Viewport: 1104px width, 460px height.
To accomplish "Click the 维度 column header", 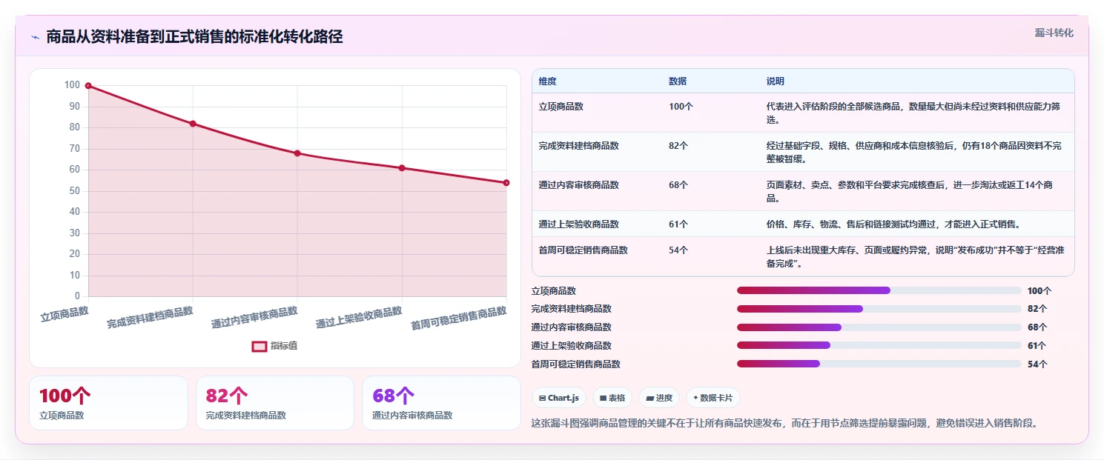I will point(547,81).
